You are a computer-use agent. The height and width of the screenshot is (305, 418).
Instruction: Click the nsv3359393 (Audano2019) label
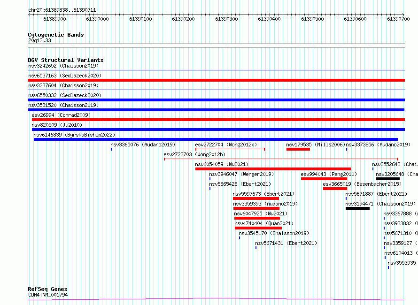coord(265,204)
